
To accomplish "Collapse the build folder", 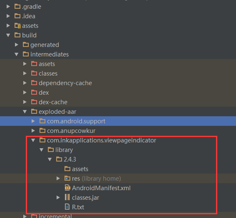I will [x=8, y=35].
